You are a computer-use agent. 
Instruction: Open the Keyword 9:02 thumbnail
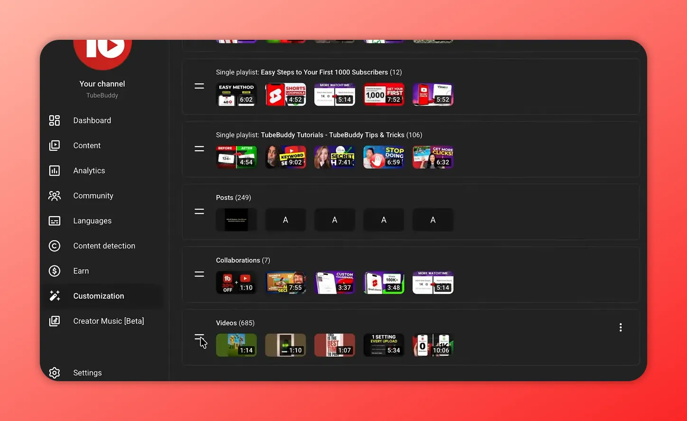pos(286,157)
